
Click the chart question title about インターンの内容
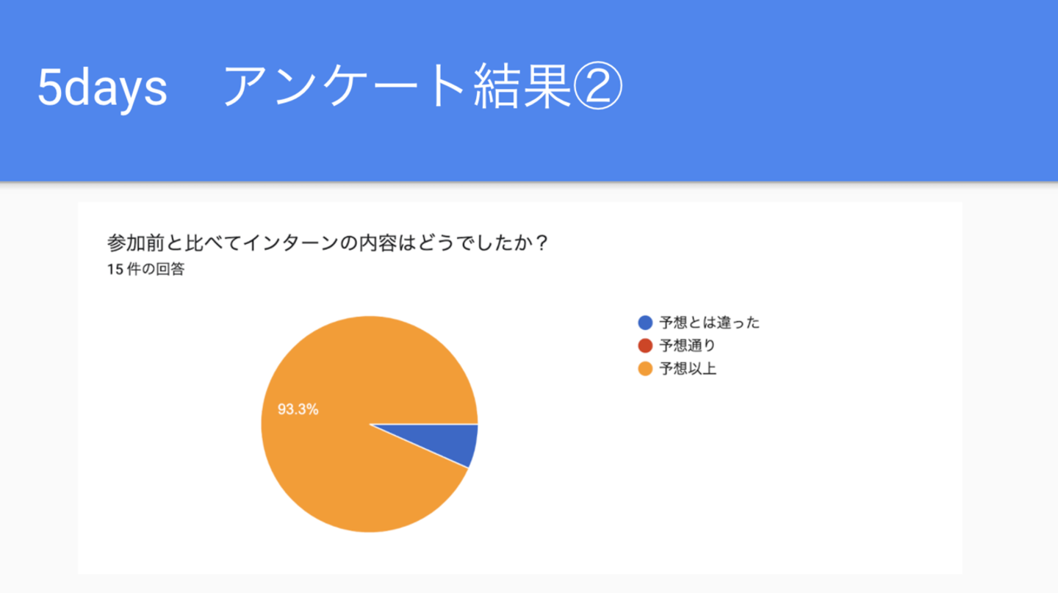328,243
